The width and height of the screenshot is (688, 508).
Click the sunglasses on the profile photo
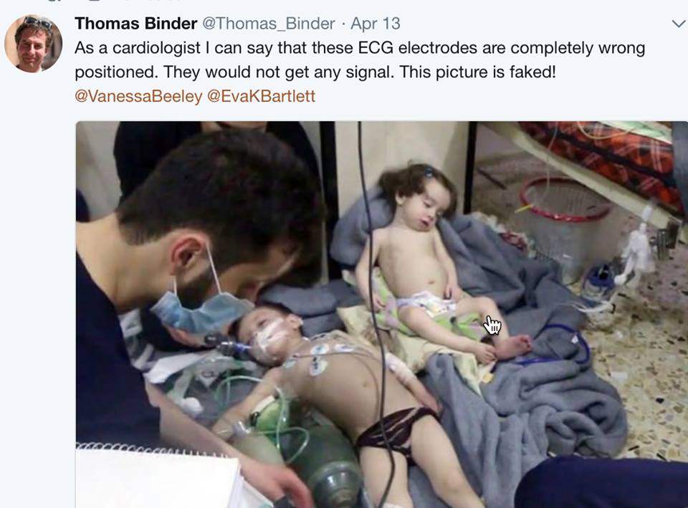(x=38, y=22)
